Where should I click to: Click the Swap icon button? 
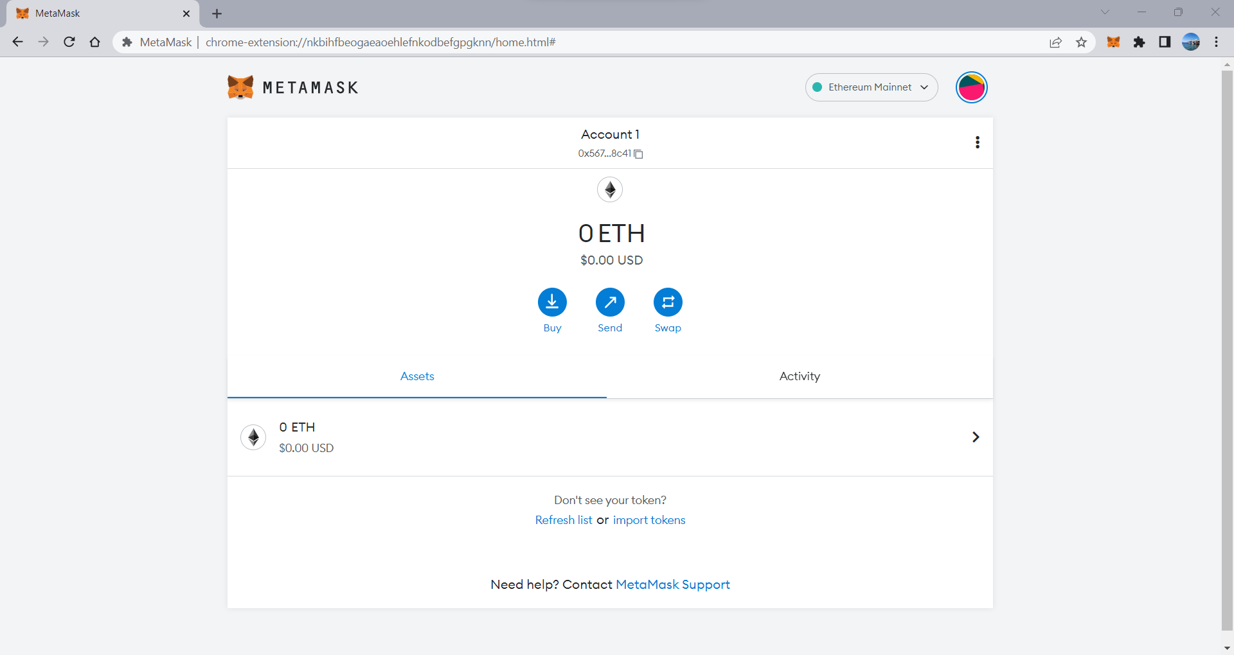pyautogui.click(x=668, y=302)
